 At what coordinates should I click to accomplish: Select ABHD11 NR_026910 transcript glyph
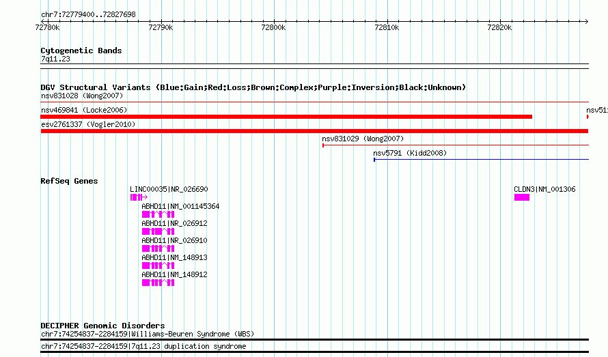(158, 248)
